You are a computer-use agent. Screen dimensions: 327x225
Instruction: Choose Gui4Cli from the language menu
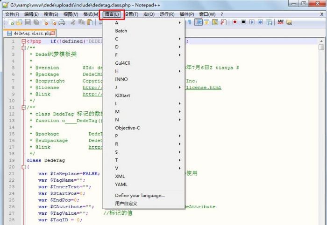[x=144, y=63]
